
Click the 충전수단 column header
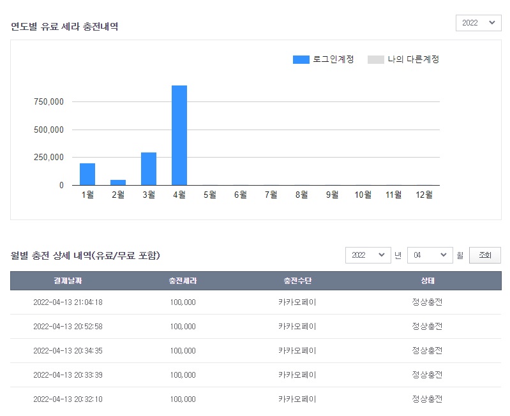(297, 281)
